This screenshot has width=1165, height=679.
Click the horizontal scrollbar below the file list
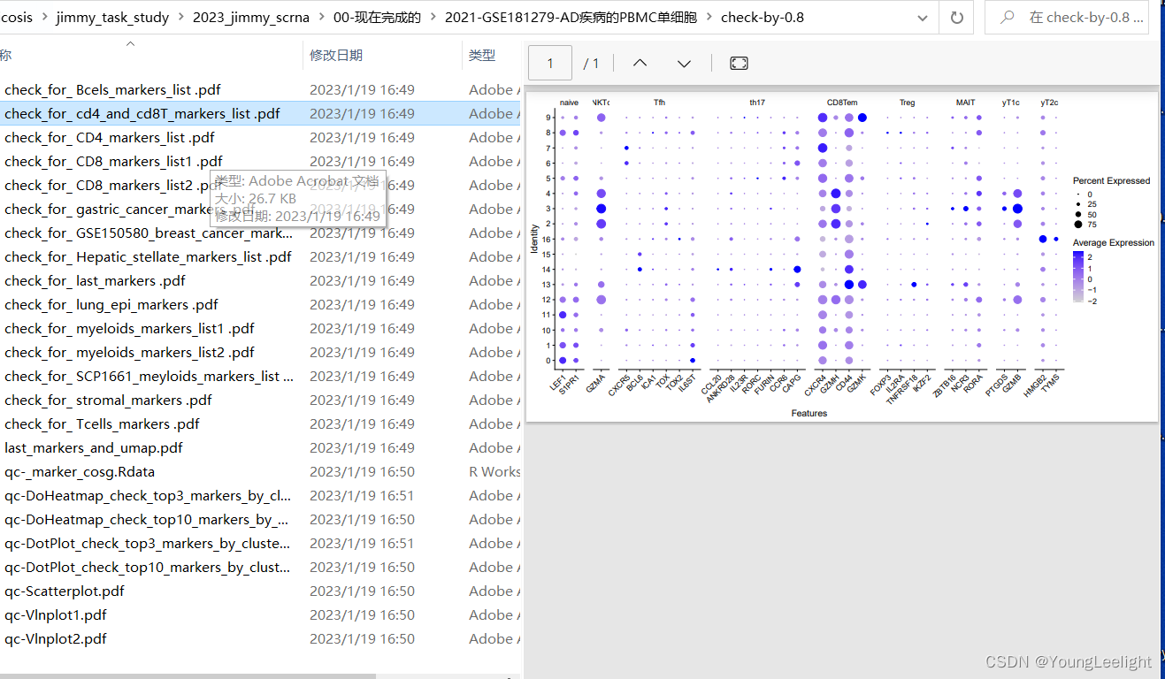click(188, 674)
